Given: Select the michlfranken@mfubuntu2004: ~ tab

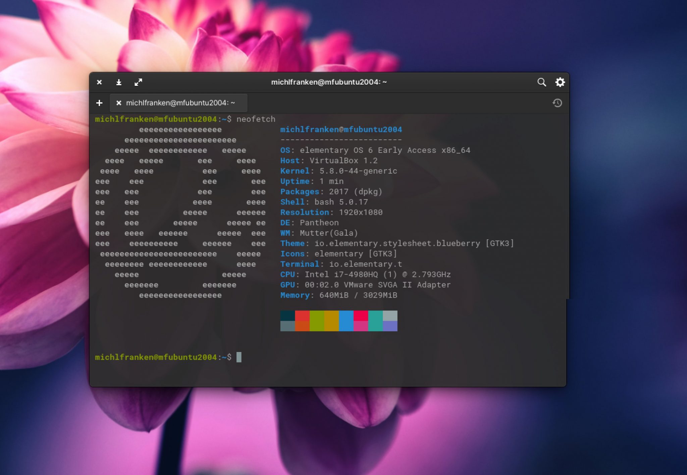Looking at the screenshot, I should pyautogui.click(x=178, y=103).
